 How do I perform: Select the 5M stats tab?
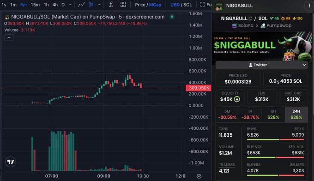(227, 115)
